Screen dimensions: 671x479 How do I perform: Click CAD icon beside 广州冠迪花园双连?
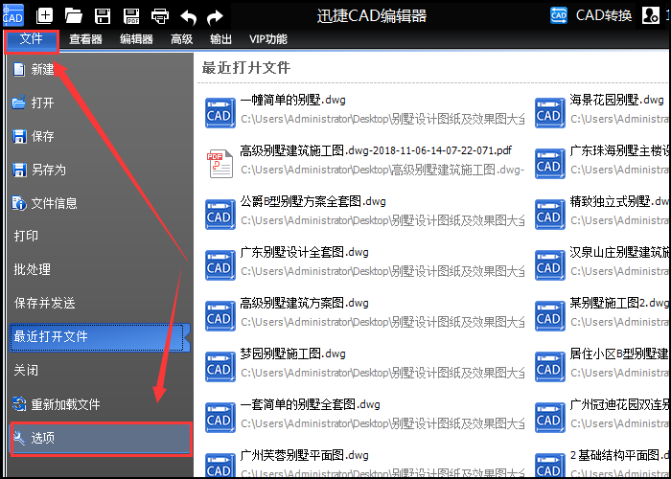click(x=550, y=418)
